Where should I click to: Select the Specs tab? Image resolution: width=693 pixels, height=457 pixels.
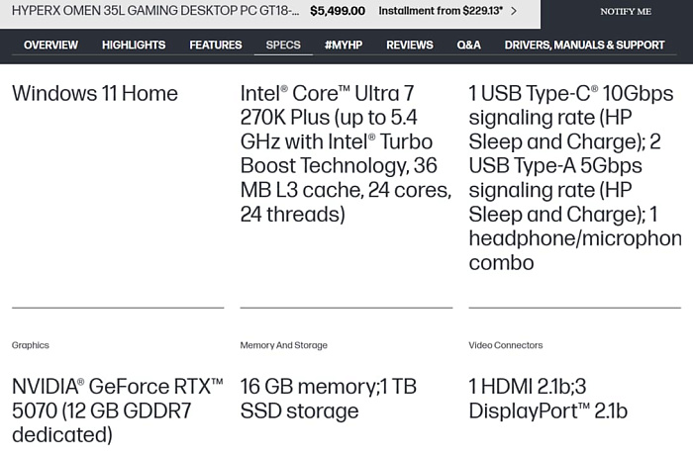283,46
